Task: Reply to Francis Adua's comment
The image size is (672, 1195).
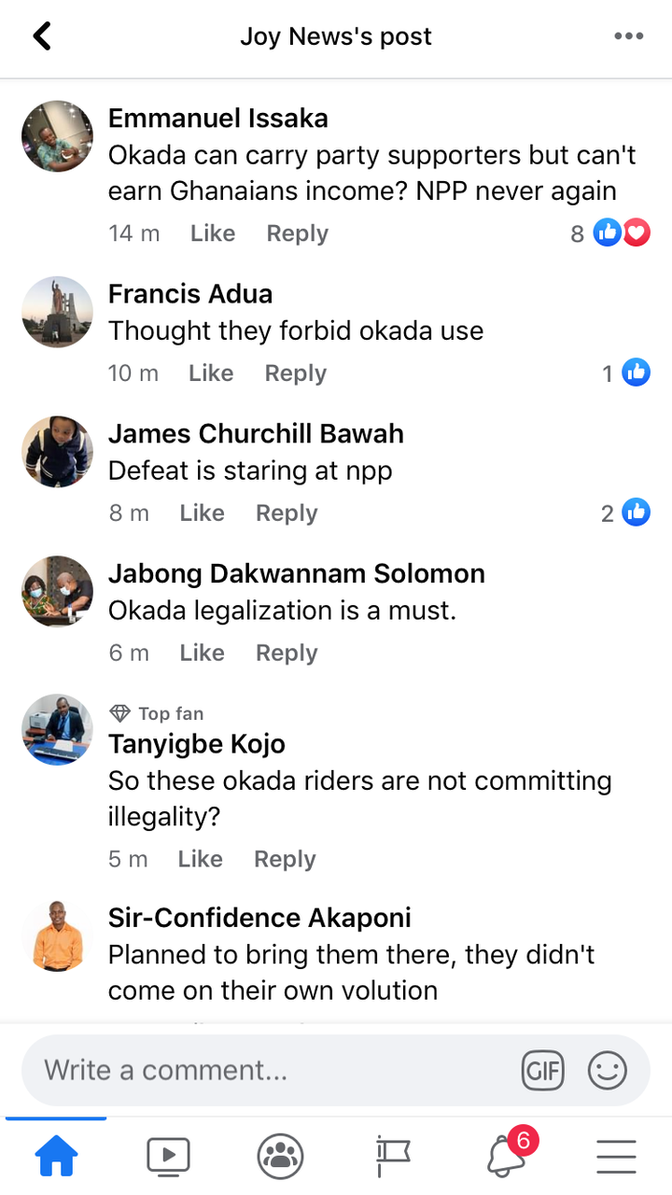Action: coord(296,373)
